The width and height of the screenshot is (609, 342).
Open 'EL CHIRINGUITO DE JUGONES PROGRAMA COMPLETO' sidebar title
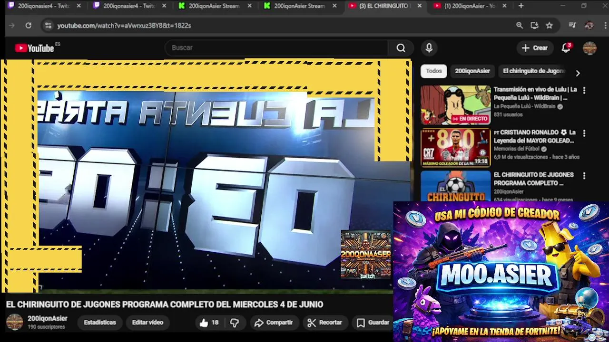pos(533,179)
